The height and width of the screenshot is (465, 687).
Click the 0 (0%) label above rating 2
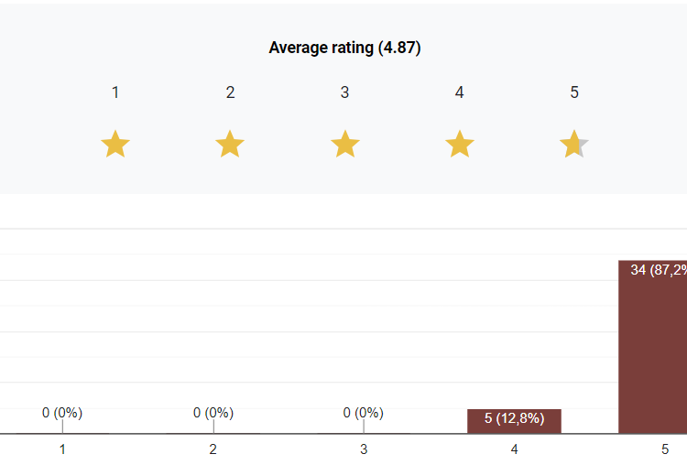click(x=213, y=413)
